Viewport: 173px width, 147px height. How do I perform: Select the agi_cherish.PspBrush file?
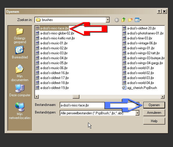(x=140, y=88)
